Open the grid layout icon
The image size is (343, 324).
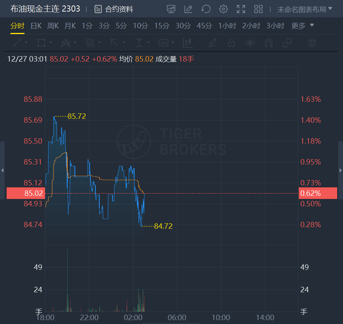258,9
